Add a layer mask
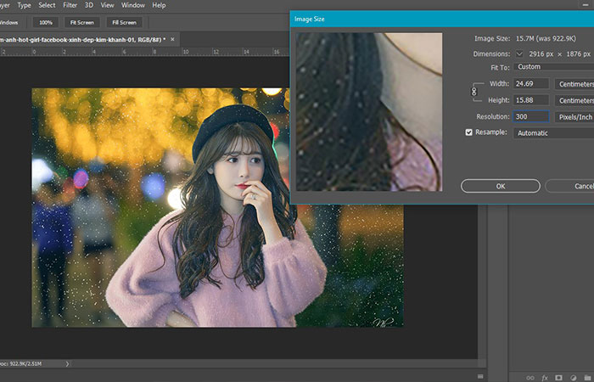 tap(558, 376)
